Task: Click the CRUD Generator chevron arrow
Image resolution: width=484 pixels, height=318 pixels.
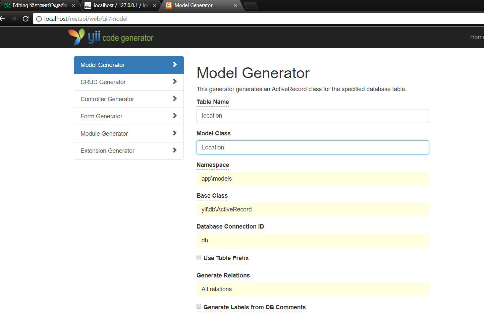Action: tap(174, 81)
